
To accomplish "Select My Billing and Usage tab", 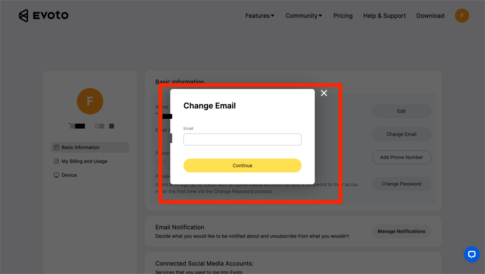I will click(x=85, y=161).
